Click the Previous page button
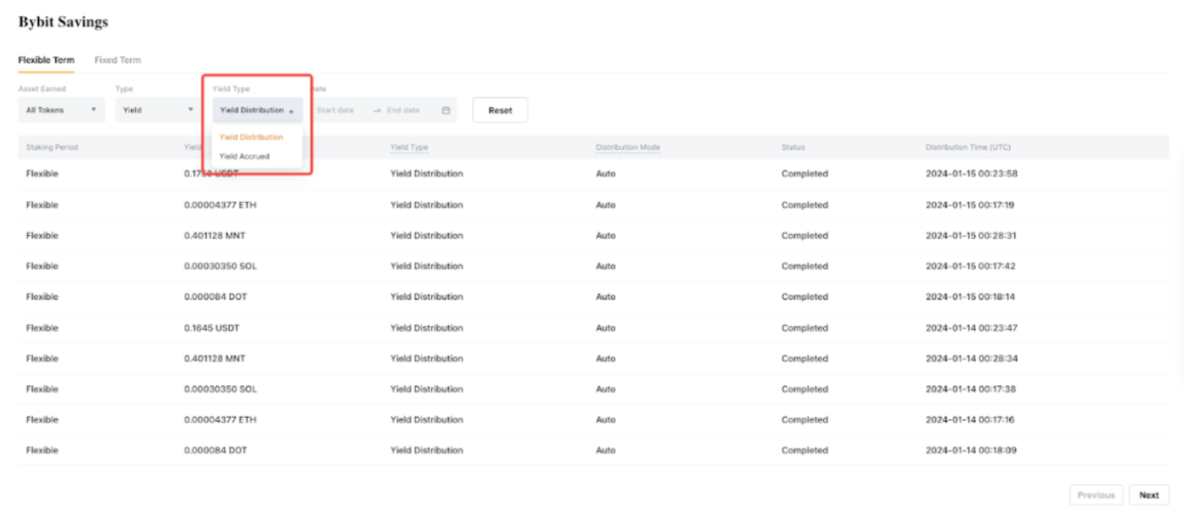 coord(1095,495)
